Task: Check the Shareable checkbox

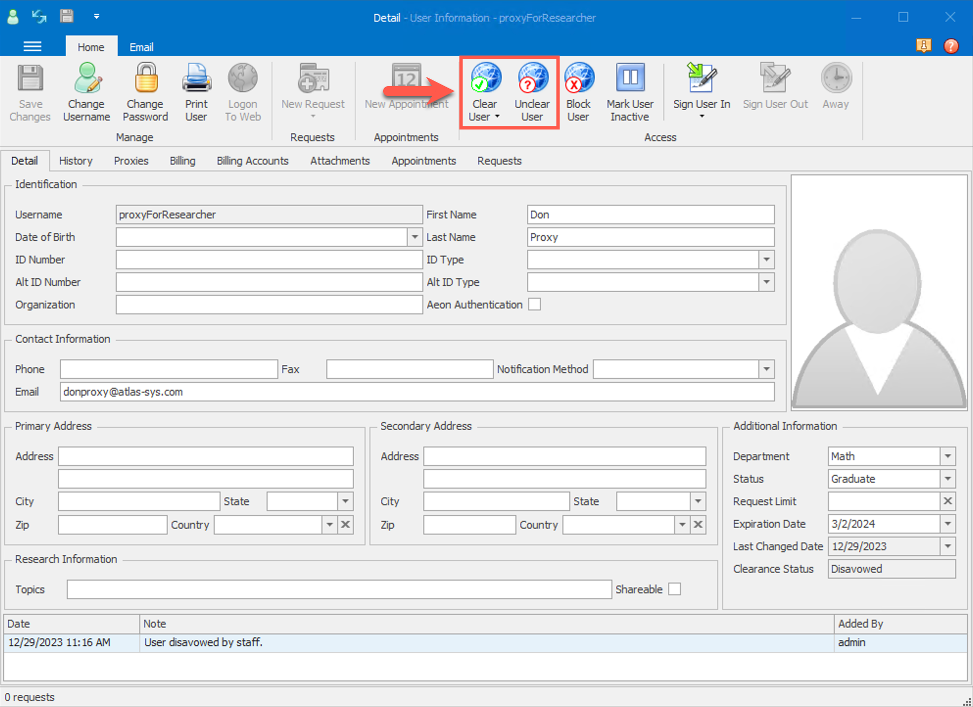Action: coord(675,589)
